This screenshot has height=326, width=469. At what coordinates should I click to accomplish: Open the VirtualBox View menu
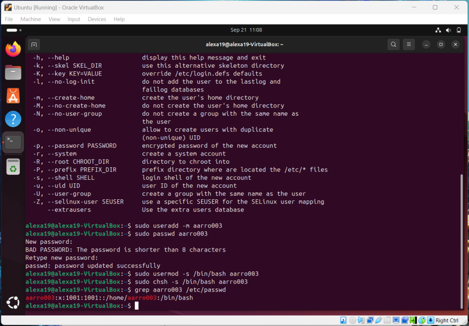55,19
